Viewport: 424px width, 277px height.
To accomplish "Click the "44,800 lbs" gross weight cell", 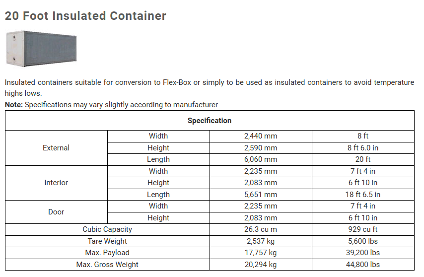I will (363, 265).
